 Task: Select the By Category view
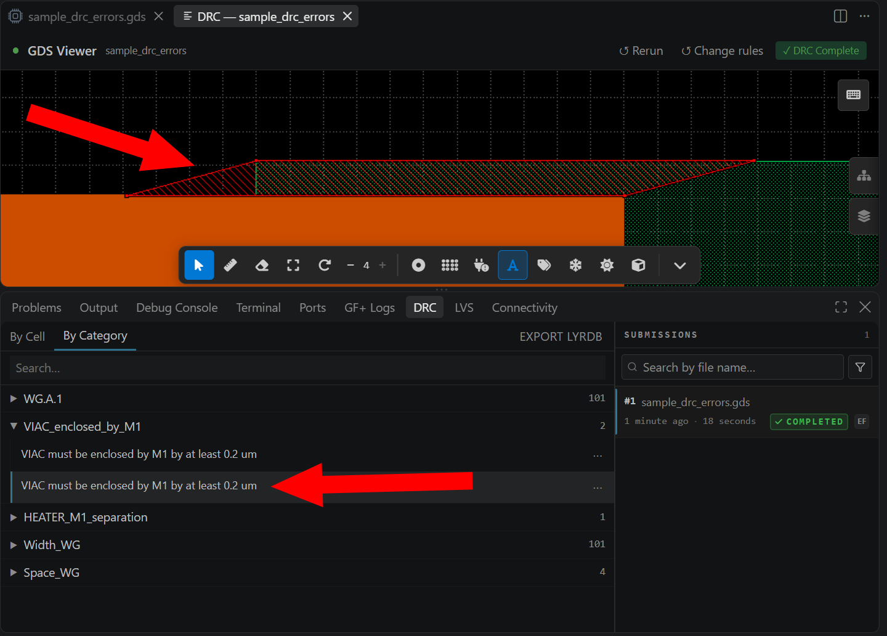tap(95, 336)
